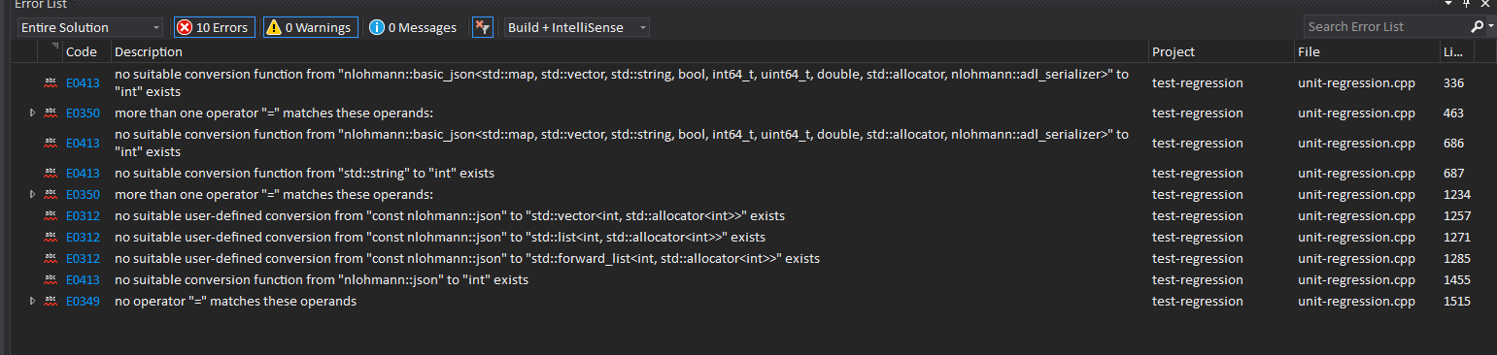Select the nlohmann::json to int error description
The width and height of the screenshot is (1497, 355).
click(322, 279)
